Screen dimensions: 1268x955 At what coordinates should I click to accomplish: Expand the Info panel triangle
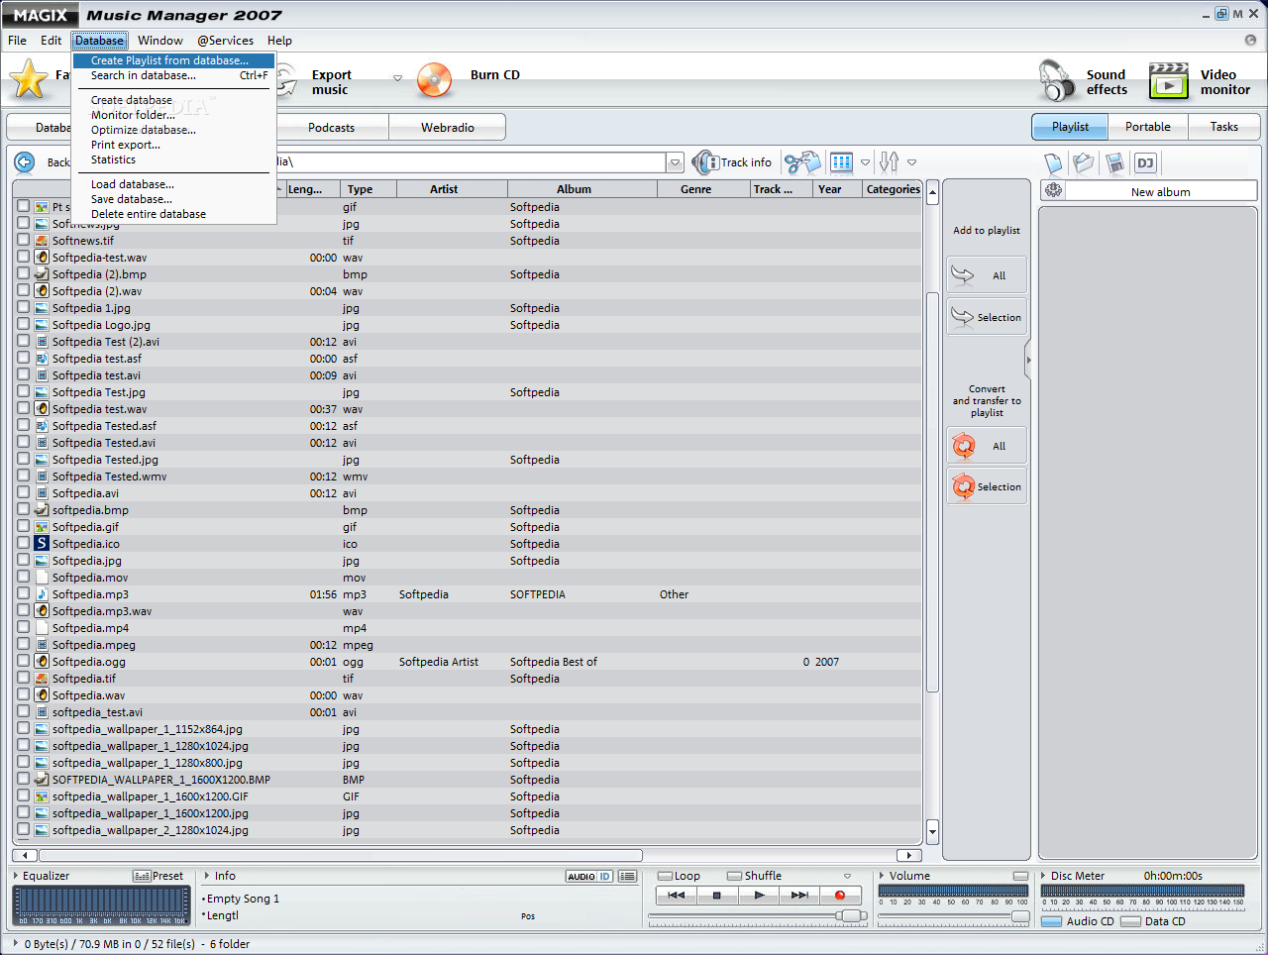click(206, 876)
